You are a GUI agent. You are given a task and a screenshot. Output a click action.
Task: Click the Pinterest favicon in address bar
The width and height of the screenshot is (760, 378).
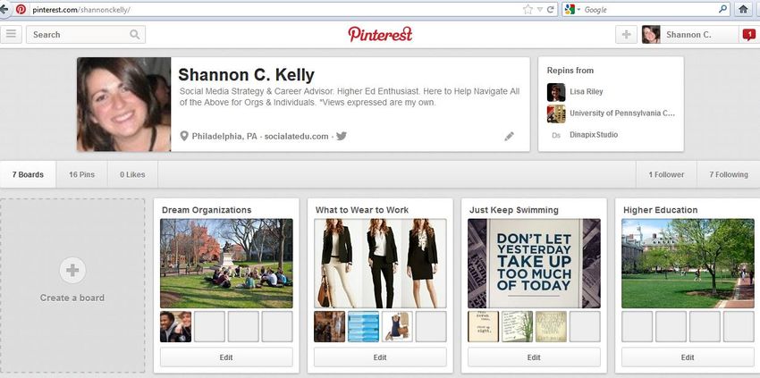pos(21,9)
